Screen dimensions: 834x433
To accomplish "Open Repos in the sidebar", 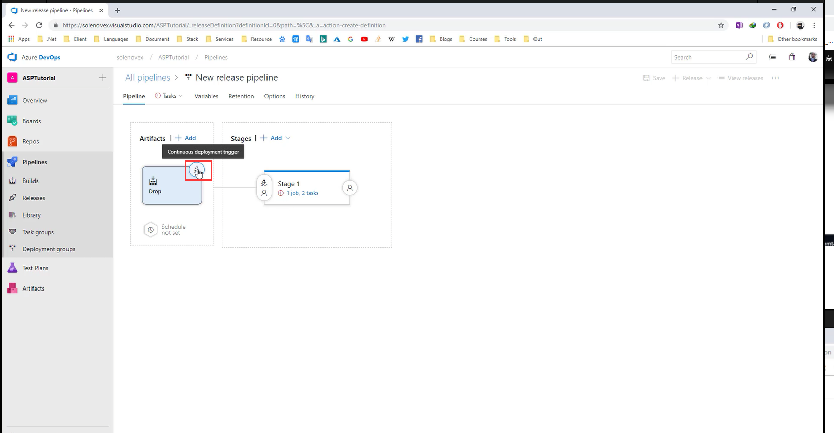I will pyautogui.click(x=30, y=142).
